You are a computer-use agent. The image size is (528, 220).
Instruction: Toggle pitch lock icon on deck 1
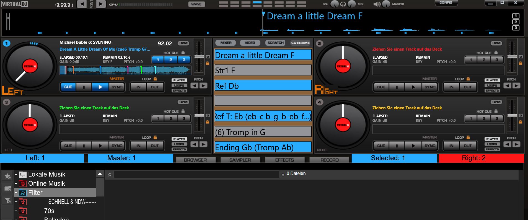point(208,63)
